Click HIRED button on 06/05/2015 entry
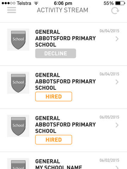Viewport: 127px width, 169px height. tap(54, 140)
